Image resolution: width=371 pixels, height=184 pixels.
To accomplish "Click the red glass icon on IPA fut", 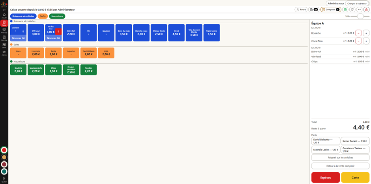I will 58,32.
